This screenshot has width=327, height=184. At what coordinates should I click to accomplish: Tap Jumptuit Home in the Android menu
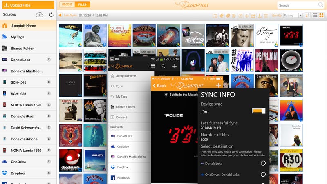pyautogui.click(x=131, y=76)
